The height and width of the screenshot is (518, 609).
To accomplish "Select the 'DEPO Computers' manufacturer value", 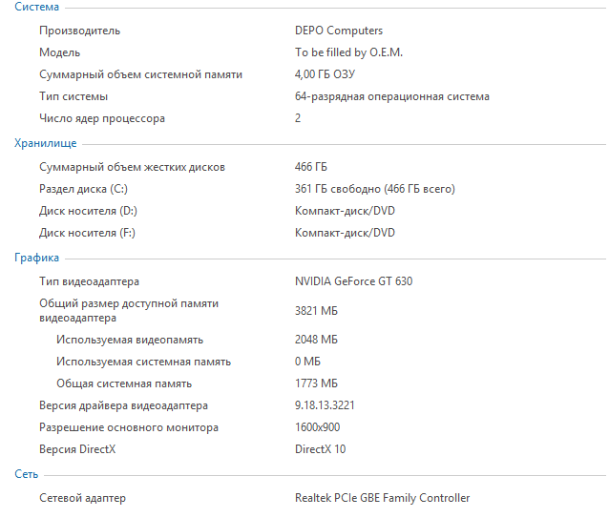I will [x=339, y=31].
